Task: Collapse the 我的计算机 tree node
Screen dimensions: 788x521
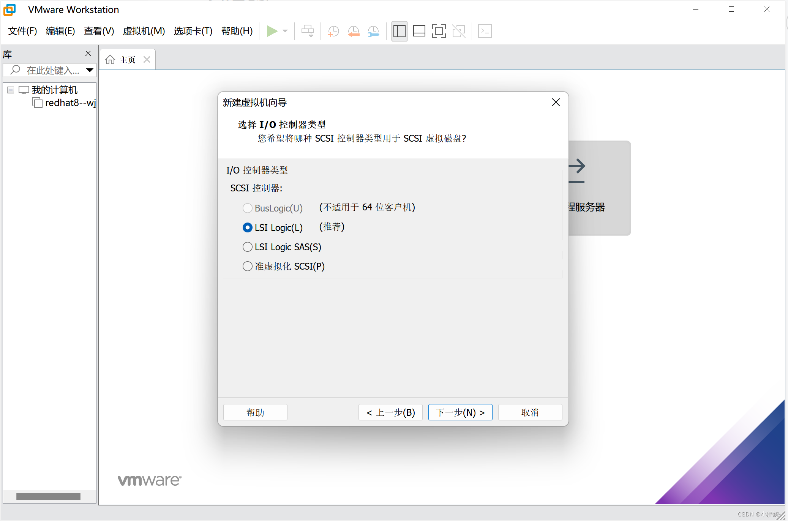Action: 10,90
